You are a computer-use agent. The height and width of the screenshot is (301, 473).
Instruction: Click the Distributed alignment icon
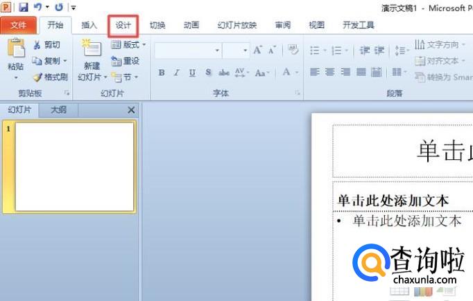(x=376, y=72)
